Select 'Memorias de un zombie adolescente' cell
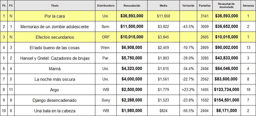 55,26
